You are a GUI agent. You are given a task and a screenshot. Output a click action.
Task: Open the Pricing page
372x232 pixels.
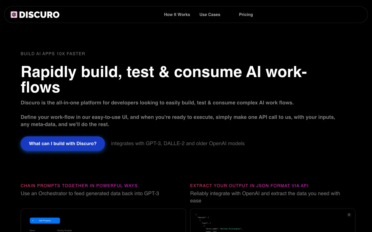(x=246, y=15)
